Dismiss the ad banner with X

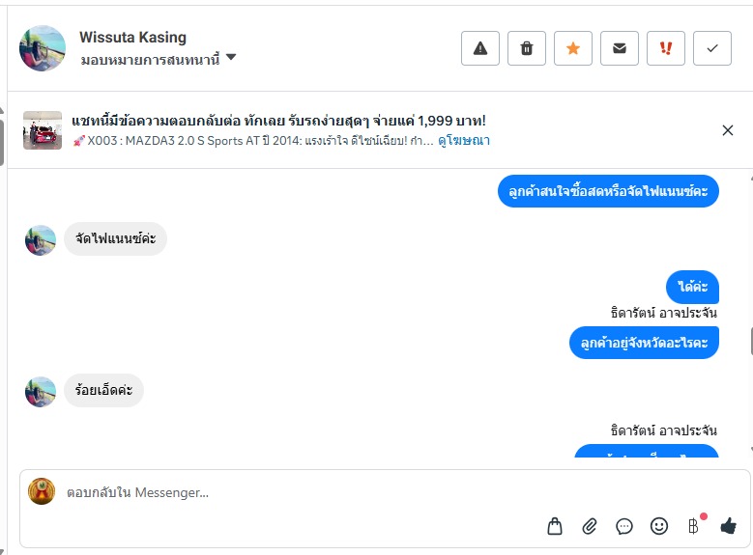click(728, 130)
